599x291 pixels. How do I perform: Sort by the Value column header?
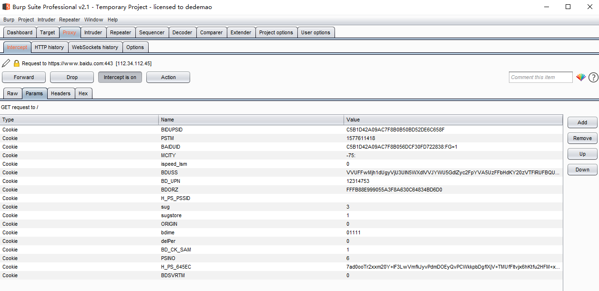(x=453, y=120)
